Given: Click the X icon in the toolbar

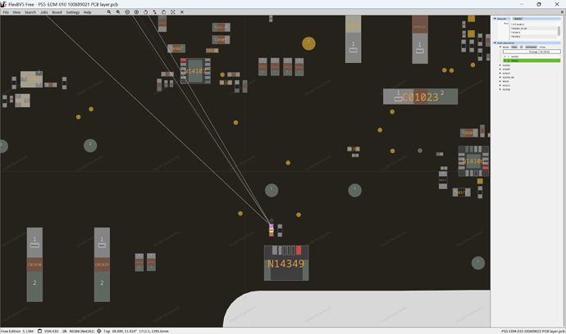Looking at the screenshot, I should [182, 12].
